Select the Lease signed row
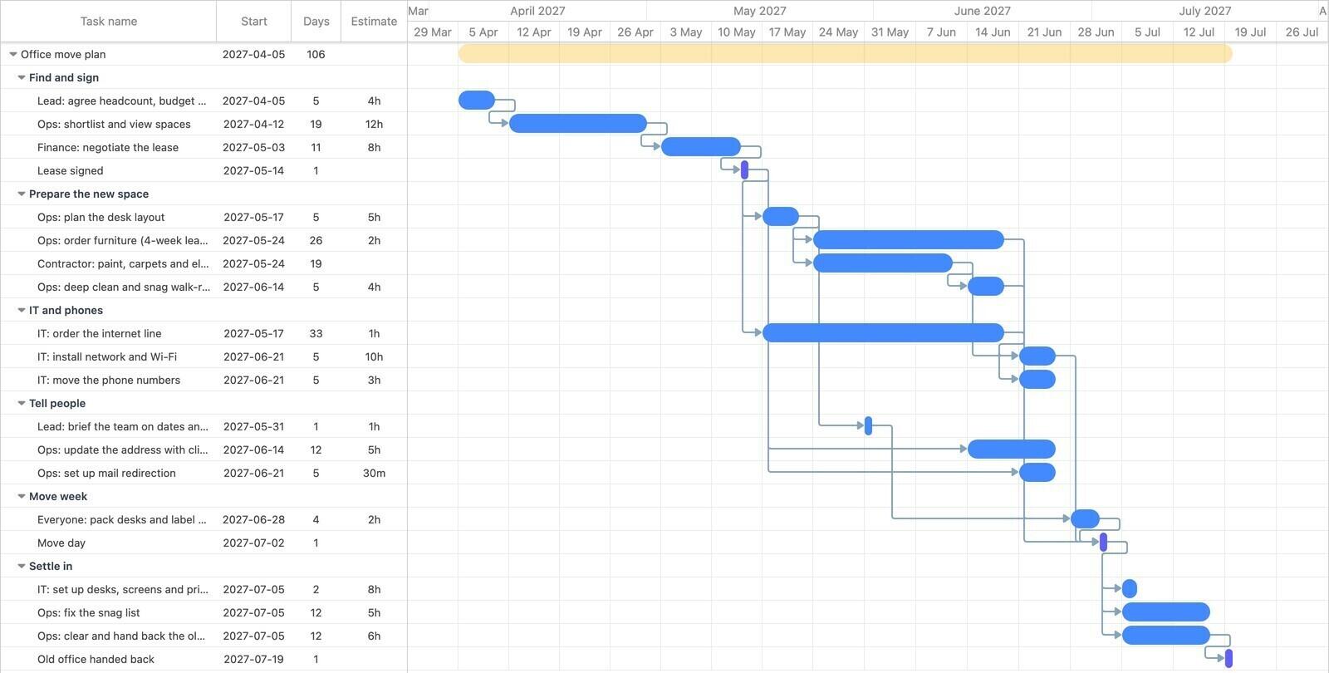This screenshot has width=1329, height=673. 204,170
